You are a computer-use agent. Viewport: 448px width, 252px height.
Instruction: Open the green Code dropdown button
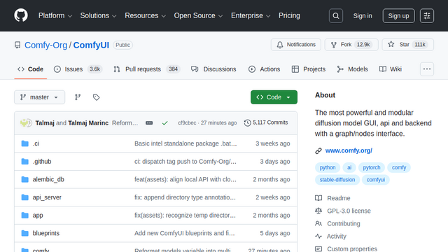click(274, 97)
